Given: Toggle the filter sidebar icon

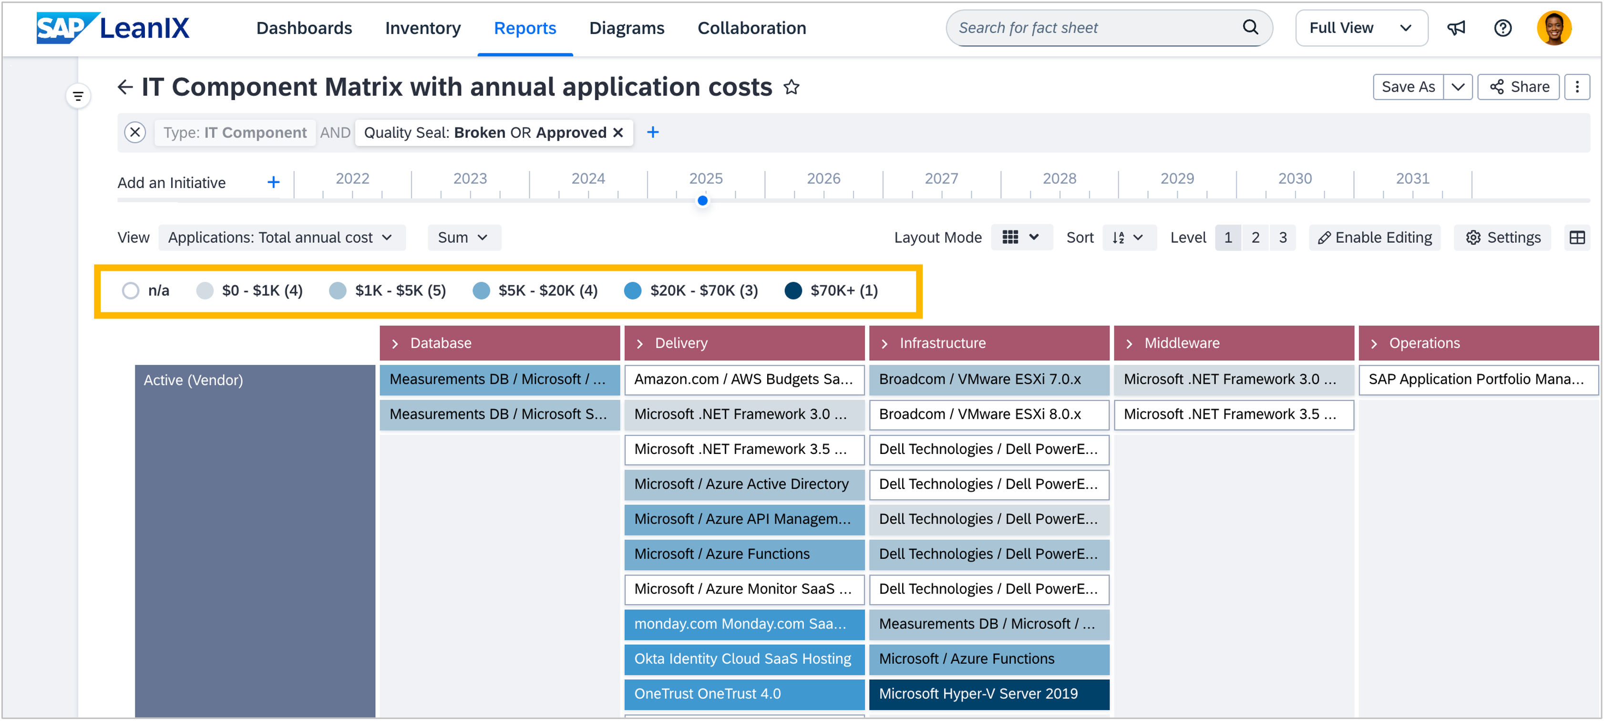Looking at the screenshot, I should tap(79, 96).
